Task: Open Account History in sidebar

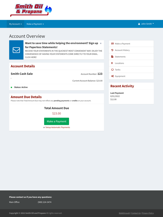Action: click(x=131, y=50)
